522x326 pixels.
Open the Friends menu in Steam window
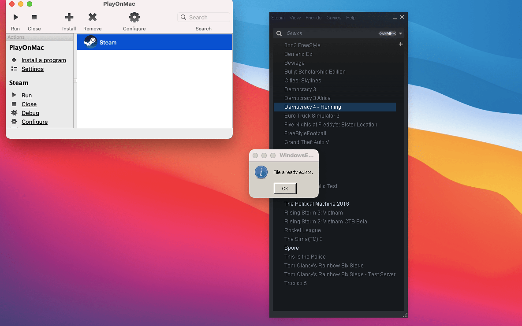coord(313,18)
